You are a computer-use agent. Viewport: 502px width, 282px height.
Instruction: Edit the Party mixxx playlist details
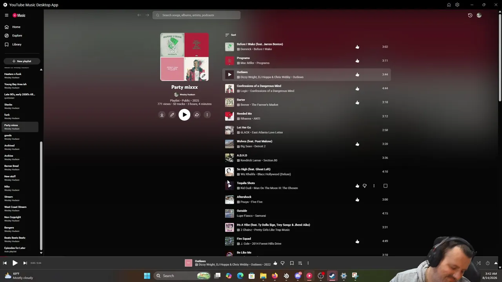click(172, 115)
